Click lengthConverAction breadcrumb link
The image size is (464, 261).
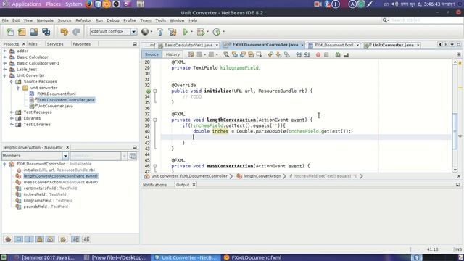(x=262, y=176)
